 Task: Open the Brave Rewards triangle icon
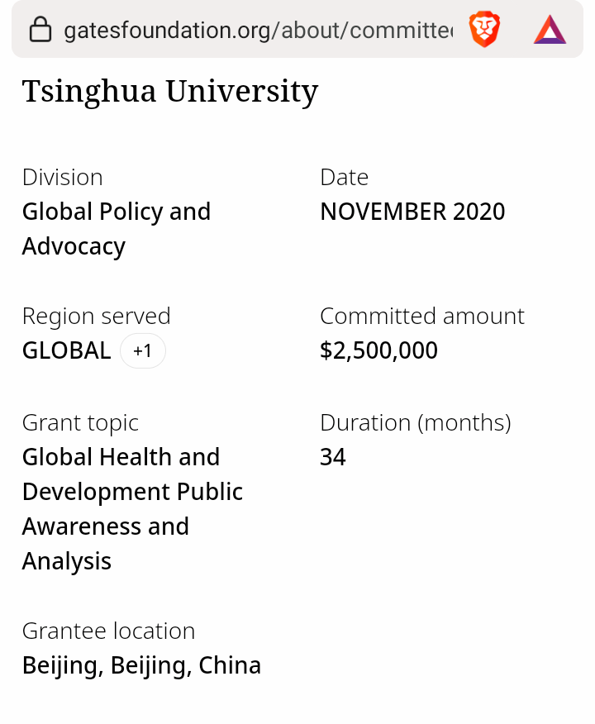[x=550, y=30]
